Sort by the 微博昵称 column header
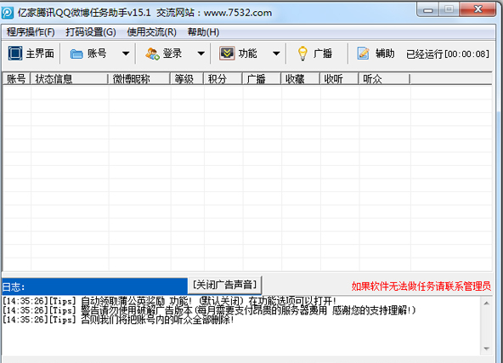Viewport: 503px width, 363px height. point(138,78)
